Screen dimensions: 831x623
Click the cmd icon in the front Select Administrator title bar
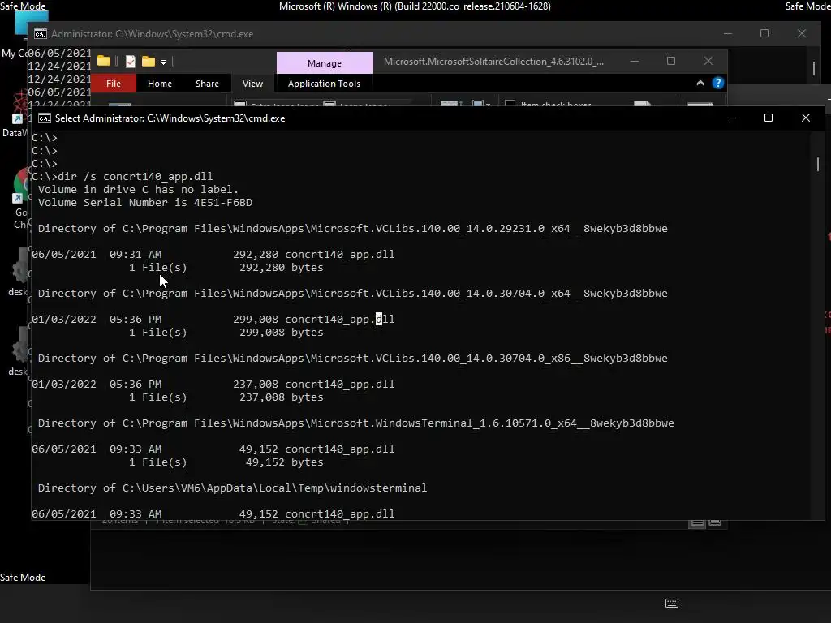coord(45,118)
